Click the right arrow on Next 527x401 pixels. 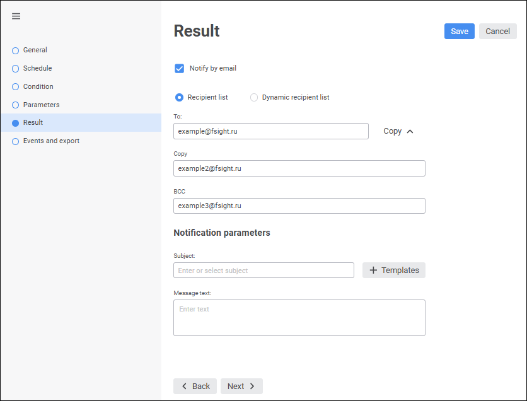(x=252, y=386)
